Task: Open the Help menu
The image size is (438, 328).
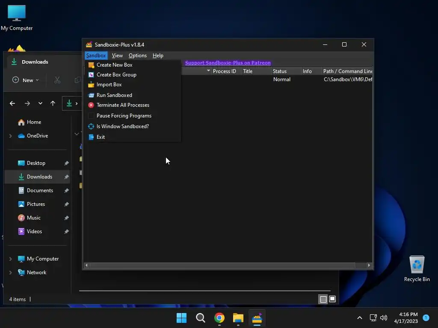Action: (158, 56)
